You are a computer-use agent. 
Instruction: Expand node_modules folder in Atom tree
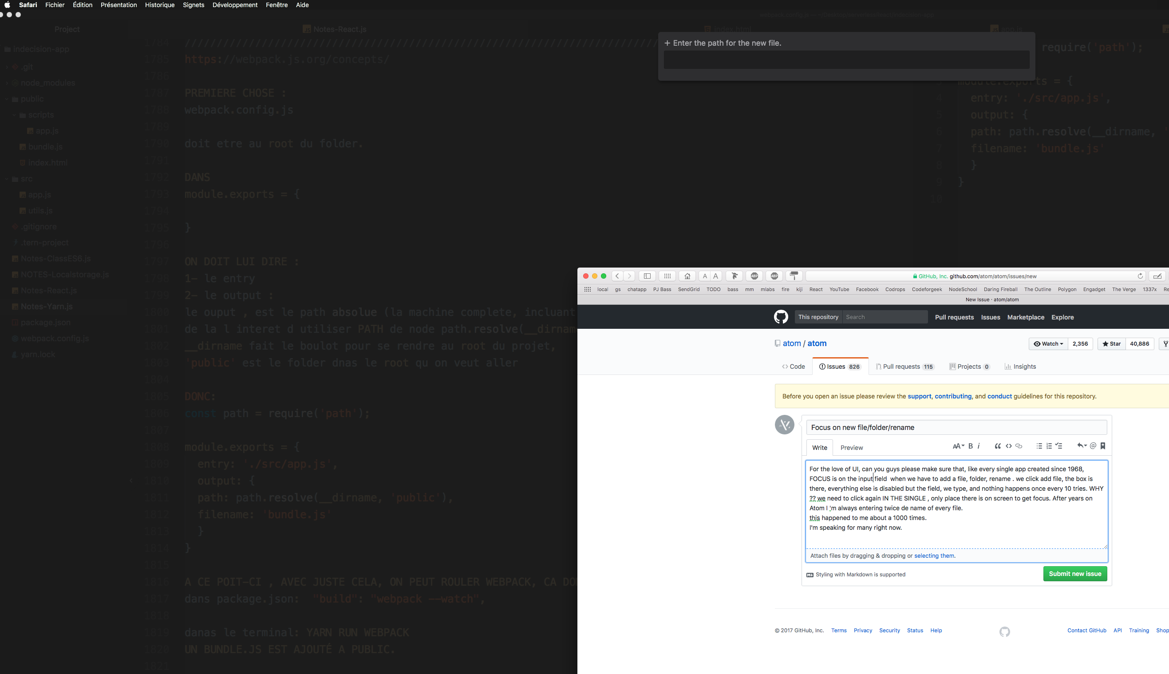click(7, 83)
